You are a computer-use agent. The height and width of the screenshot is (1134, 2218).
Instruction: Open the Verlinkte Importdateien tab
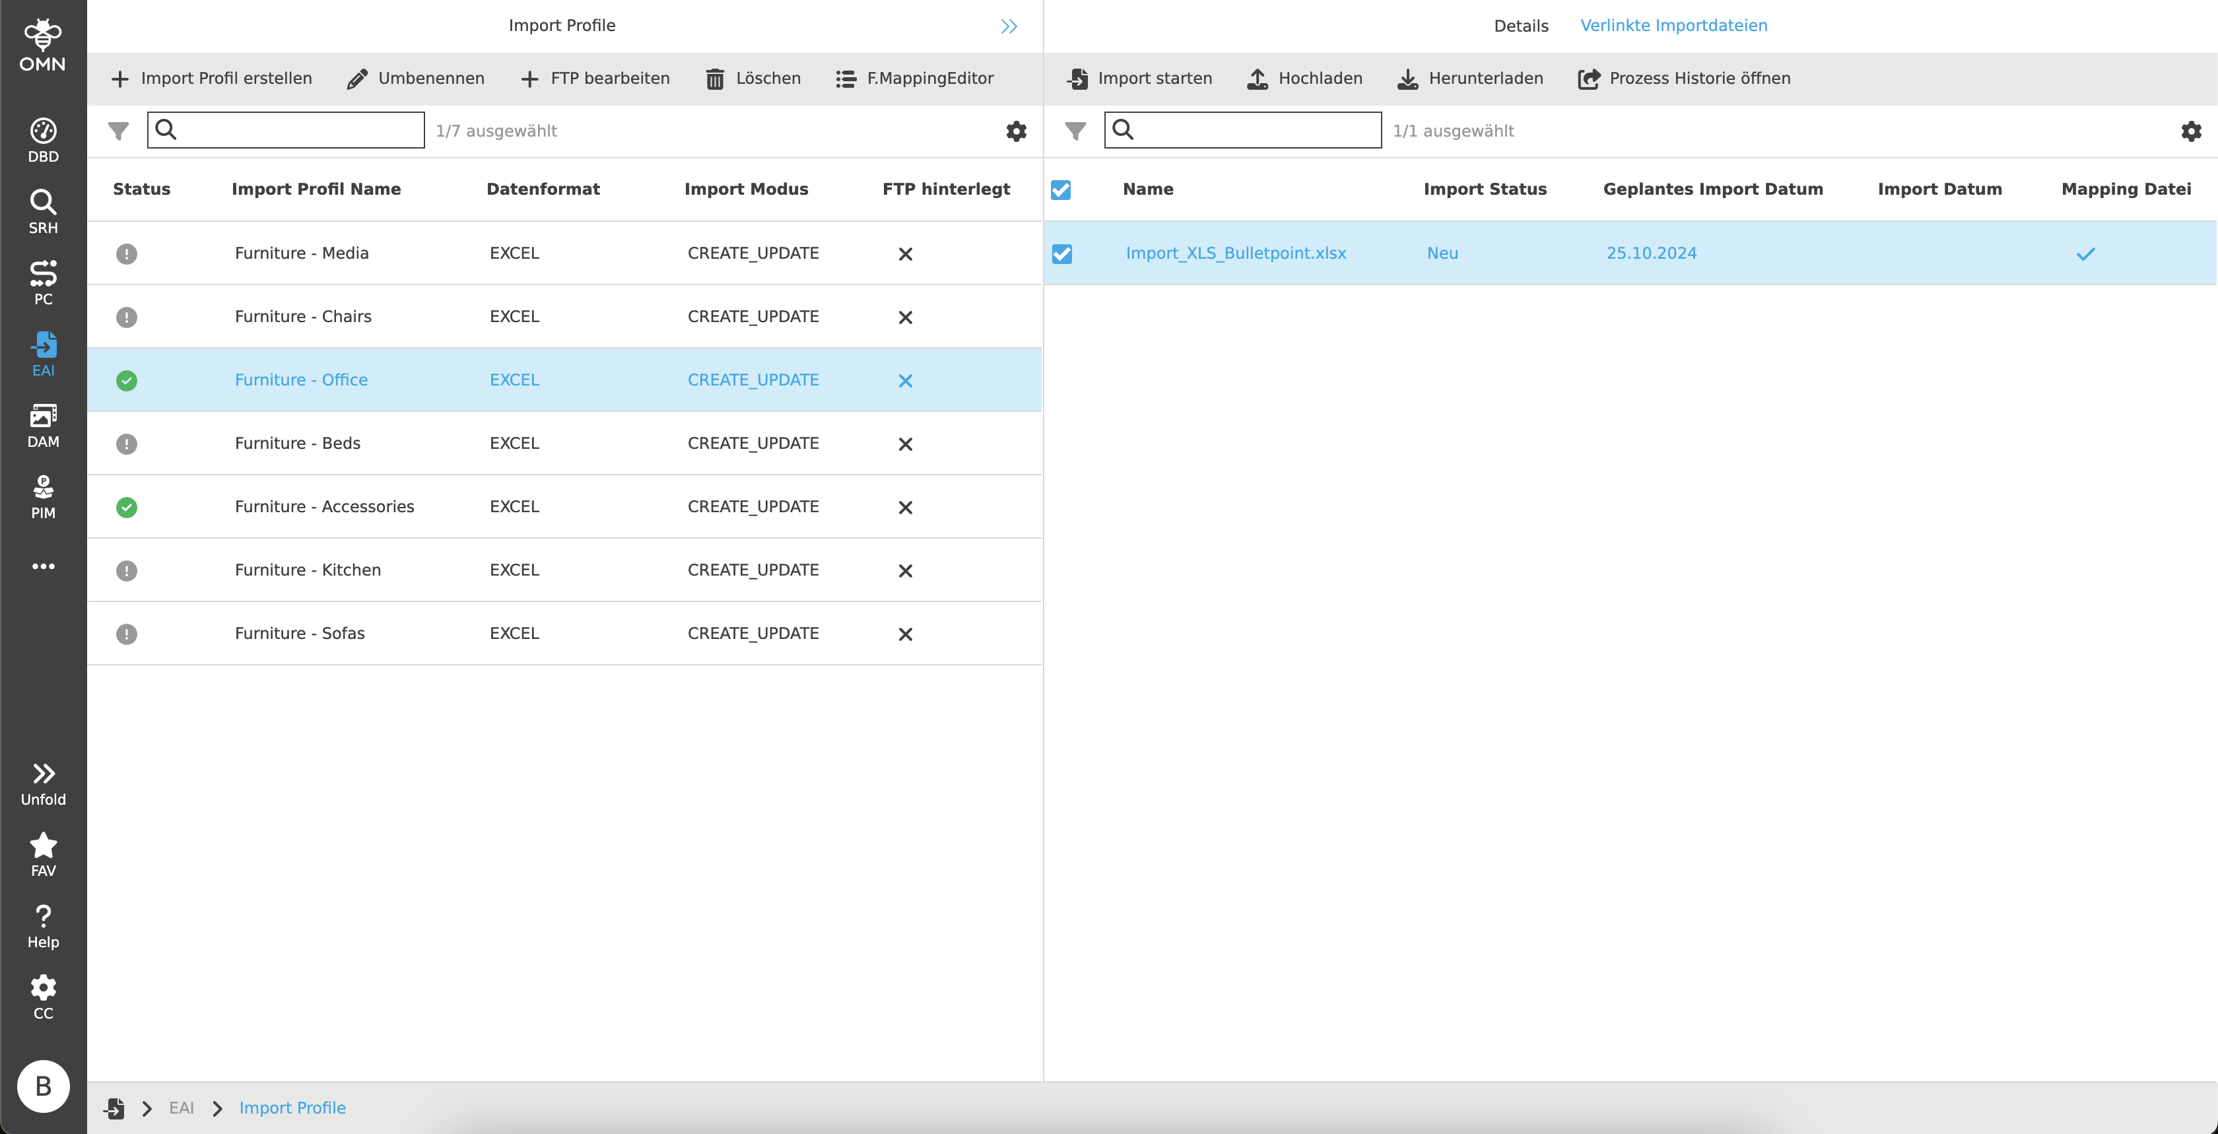coord(1673,25)
